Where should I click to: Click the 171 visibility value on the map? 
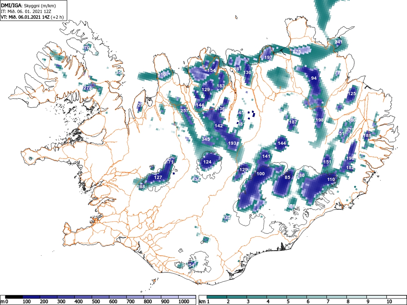[169, 162]
